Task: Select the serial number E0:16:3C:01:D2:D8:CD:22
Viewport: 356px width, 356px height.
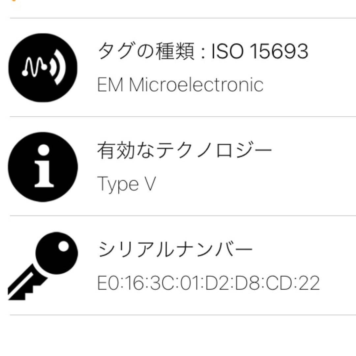Action: tap(209, 283)
